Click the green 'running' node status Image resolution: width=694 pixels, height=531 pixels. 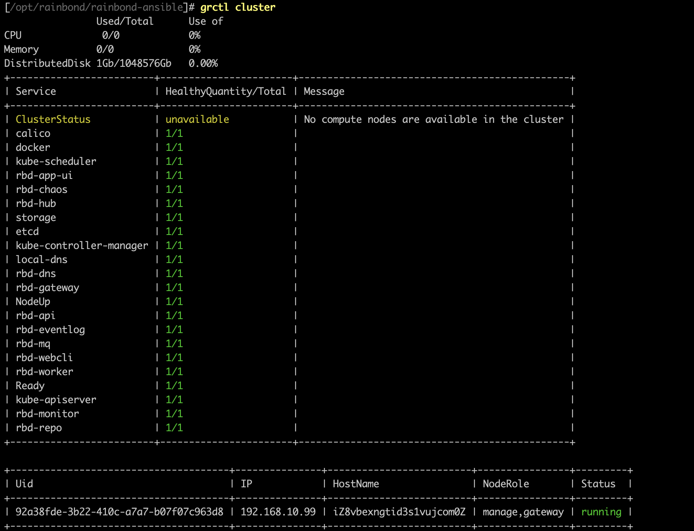(x=601, y=512)
